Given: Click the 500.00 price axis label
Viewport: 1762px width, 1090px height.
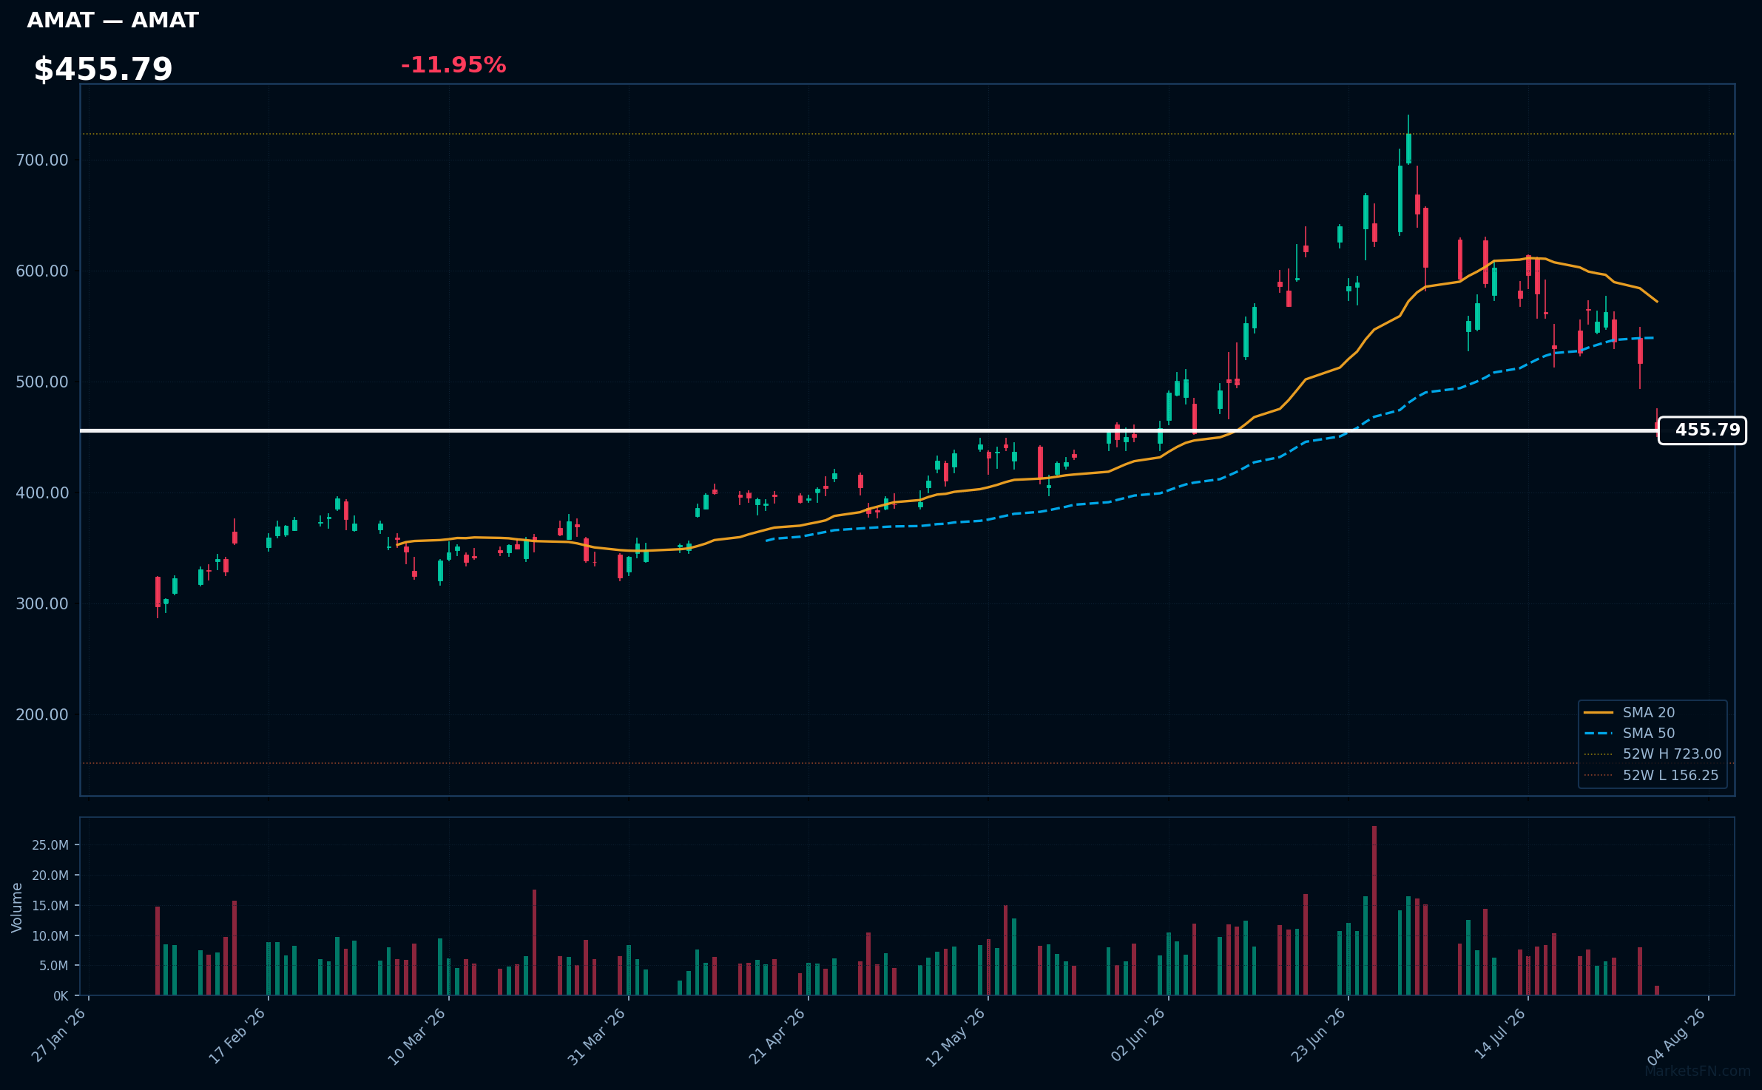Looking at the screenshot, I should click(x=42, y=382).
